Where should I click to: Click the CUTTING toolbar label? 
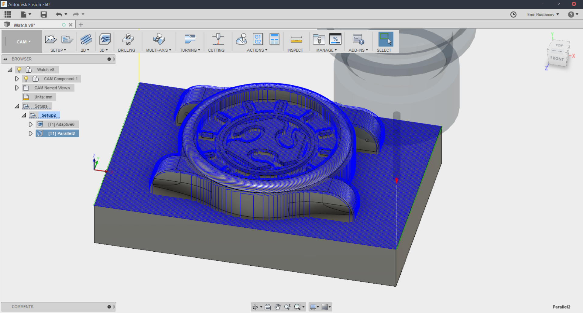coord(216,50)
